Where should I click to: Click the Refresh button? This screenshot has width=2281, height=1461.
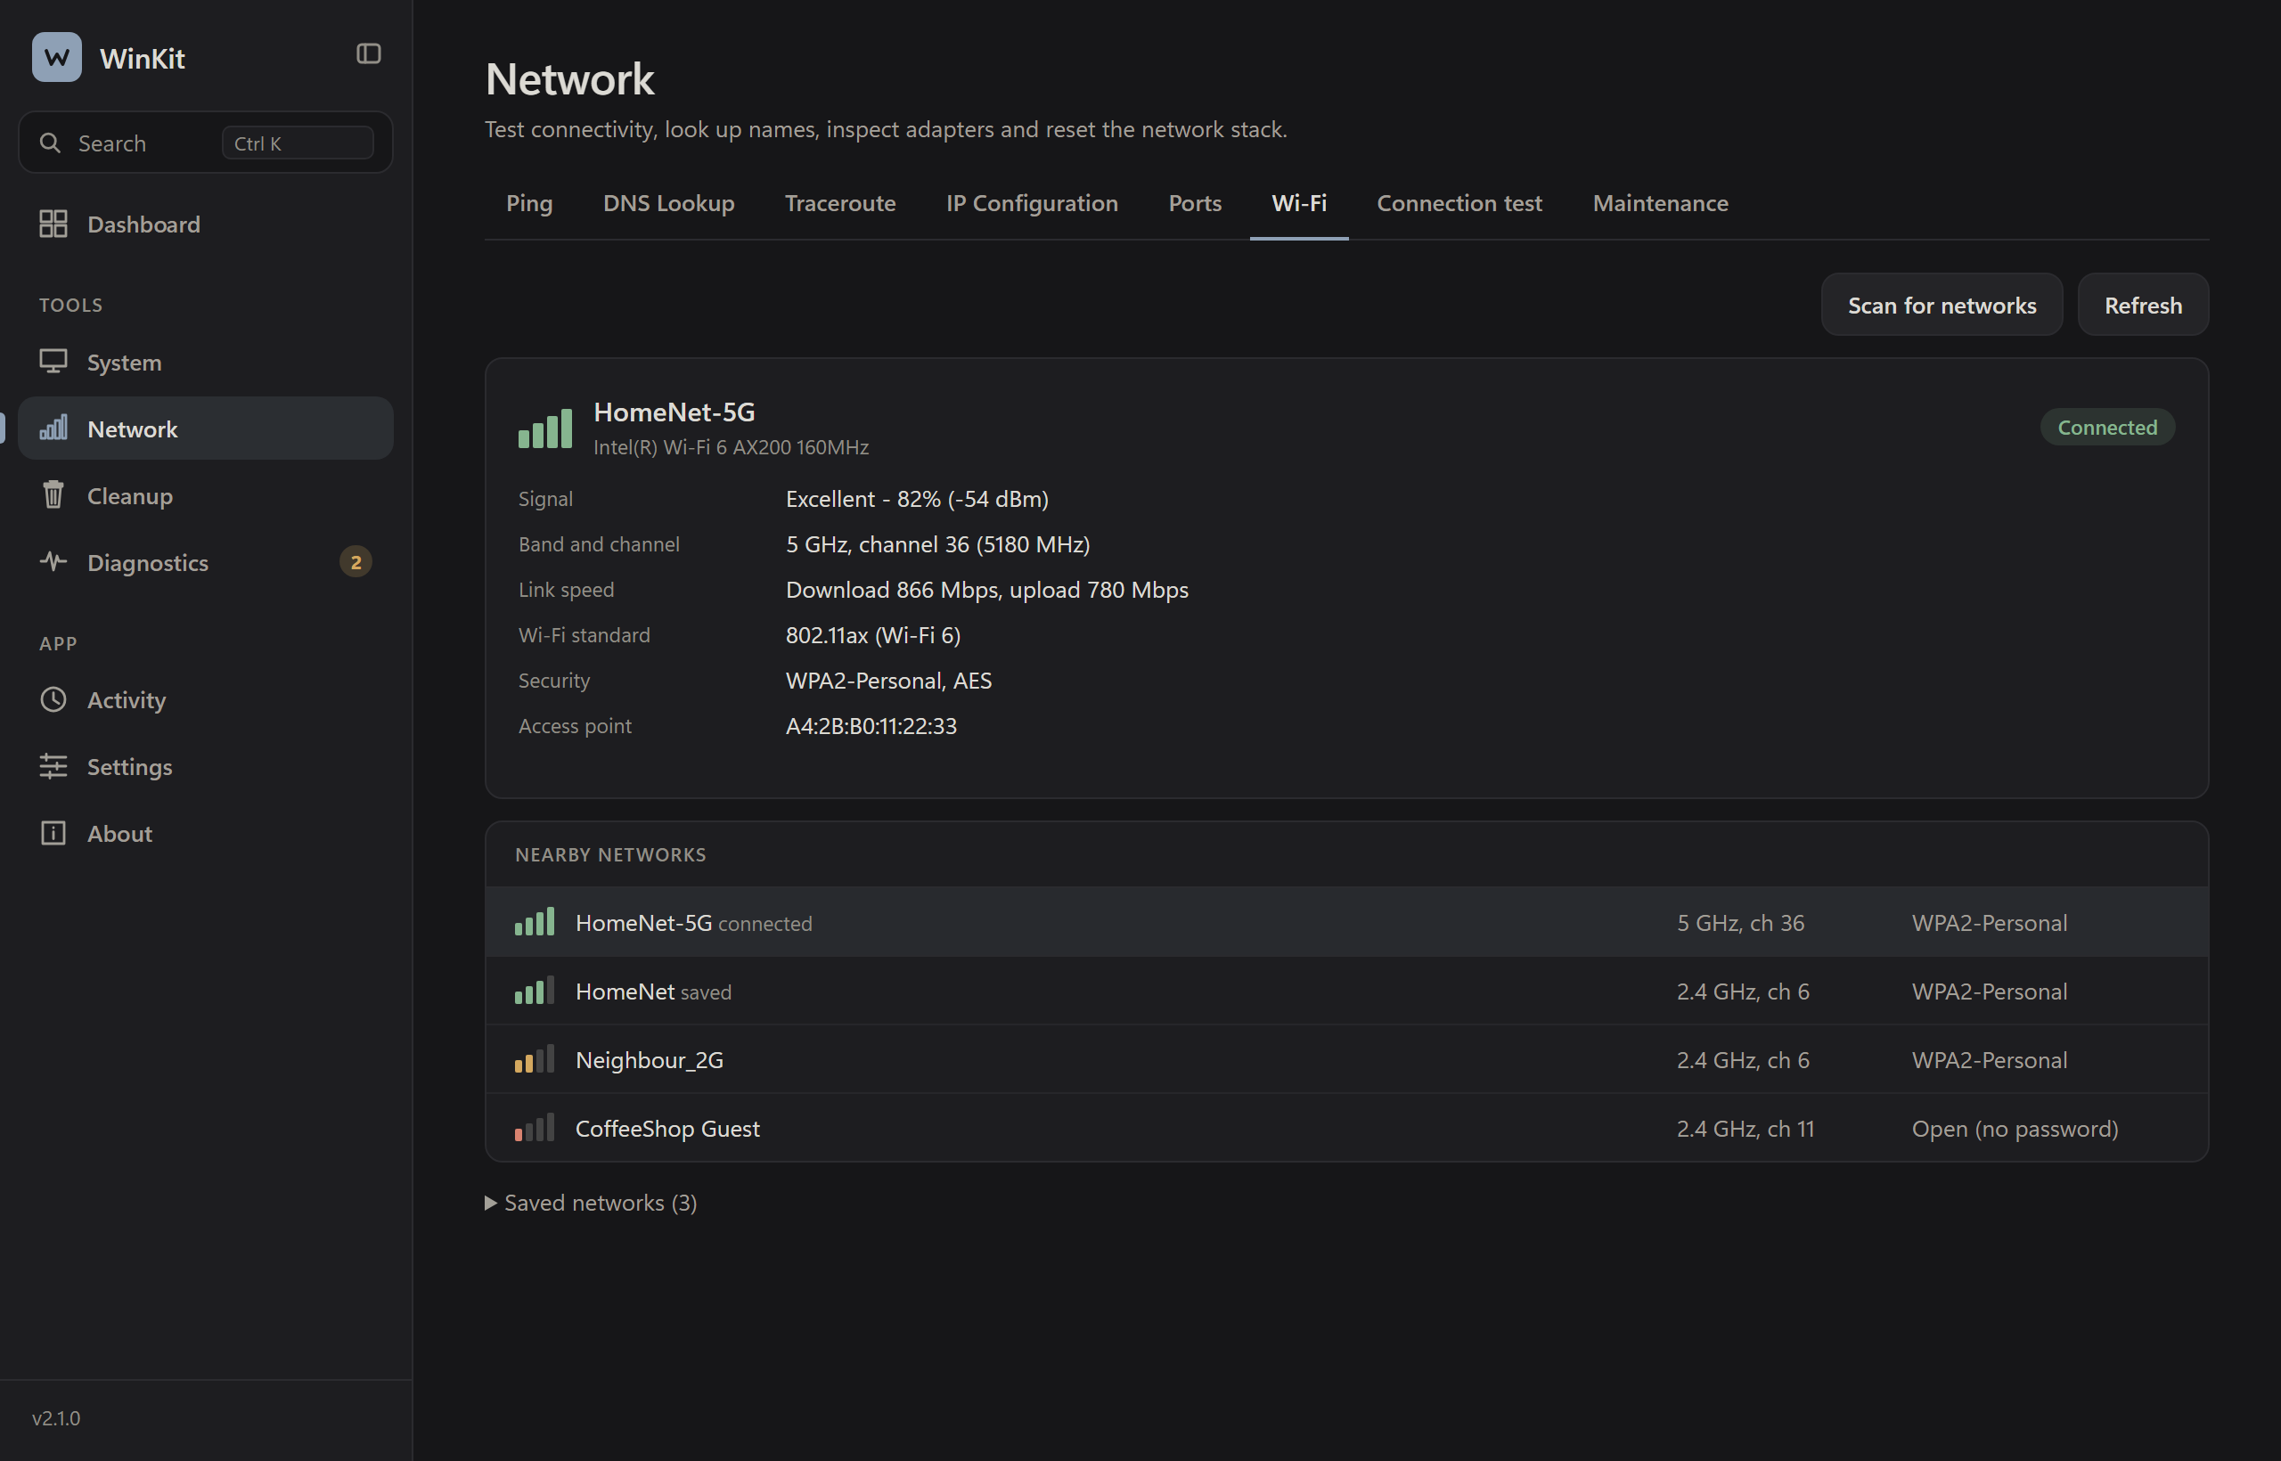tap(2143, 305)
